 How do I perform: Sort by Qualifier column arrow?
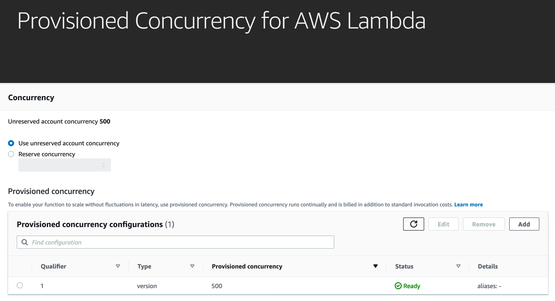click(x=118, y=266)
